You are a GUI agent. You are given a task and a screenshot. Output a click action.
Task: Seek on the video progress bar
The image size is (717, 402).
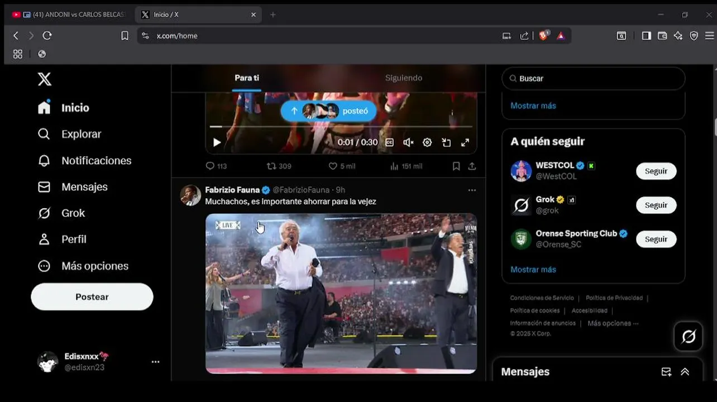tap(341, 127)
